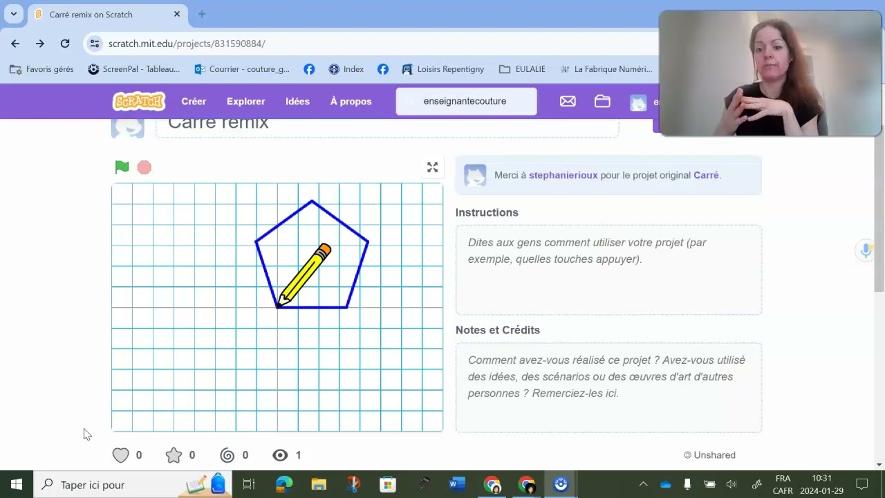Viewport: 885px width, 498px height.
Task: Open the Créer menu
Action: [x=194, y=101]
